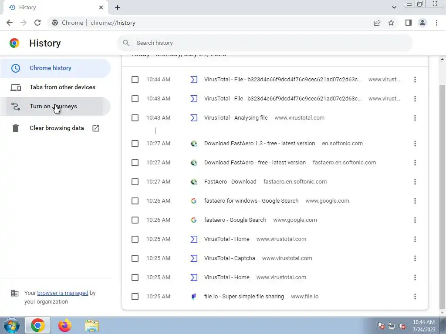Click the external link icon beside Clear browsing data
The width and height of the screenshot is (446, 334).
[x=96, y=128]
